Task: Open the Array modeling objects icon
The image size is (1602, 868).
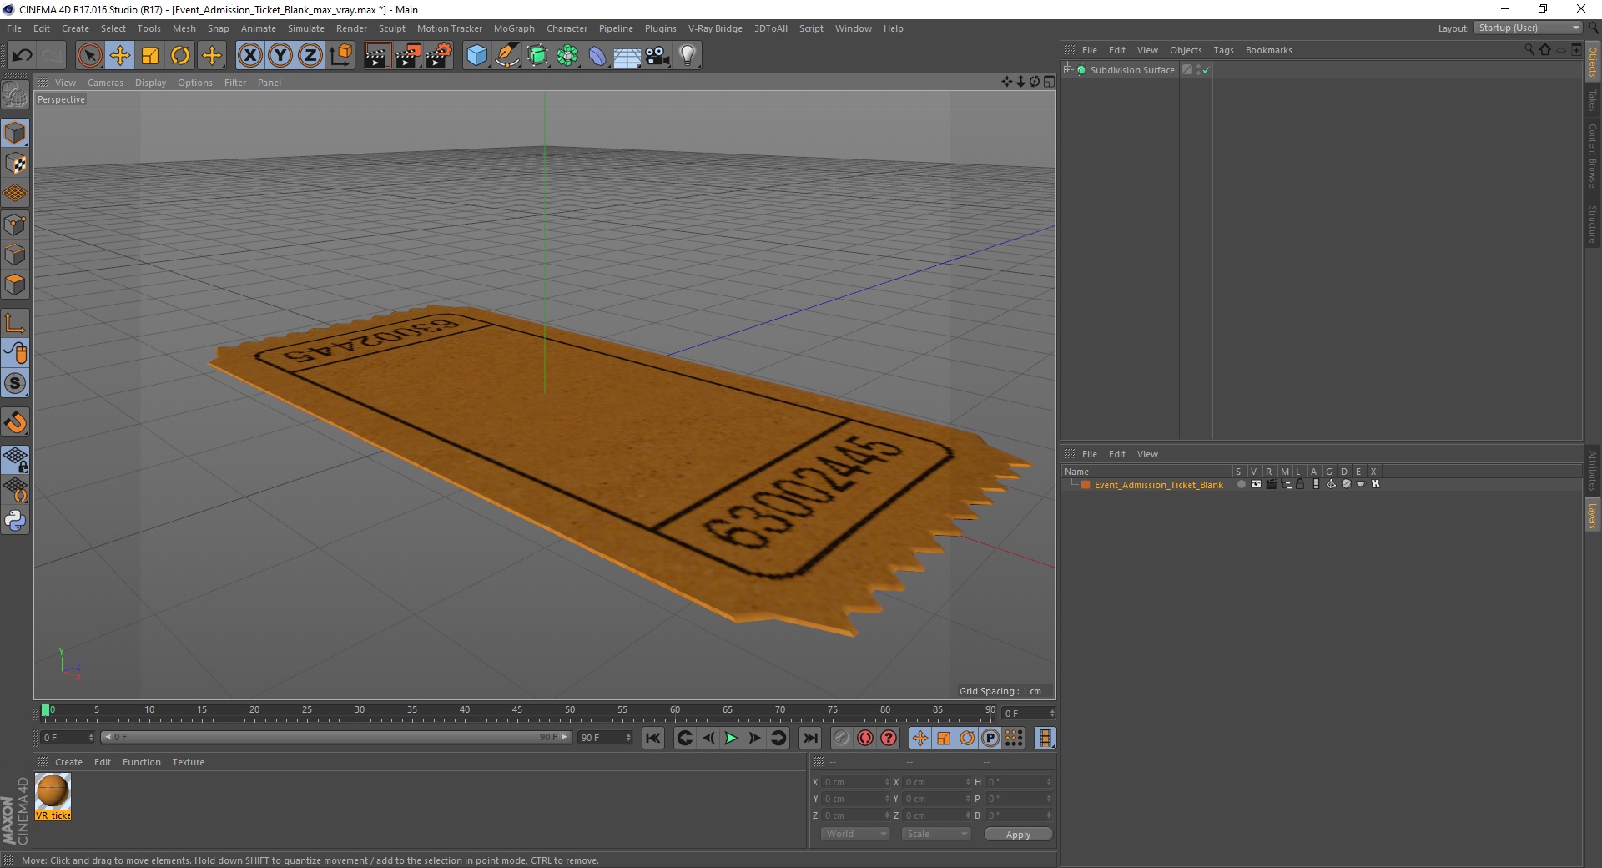Action: click(567, 56)
